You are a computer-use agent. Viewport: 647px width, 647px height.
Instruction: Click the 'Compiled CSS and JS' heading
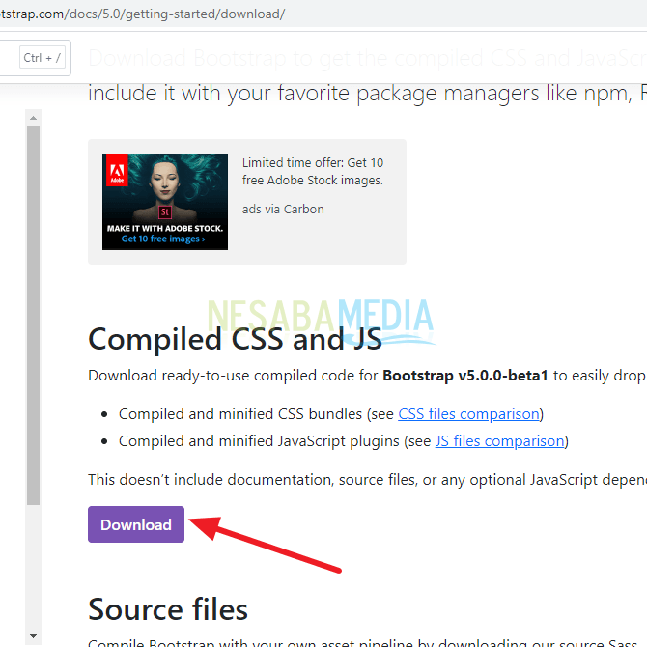235,339
